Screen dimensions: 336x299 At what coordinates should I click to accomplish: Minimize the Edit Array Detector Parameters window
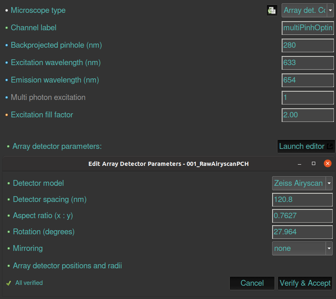[x=299, y=164]
